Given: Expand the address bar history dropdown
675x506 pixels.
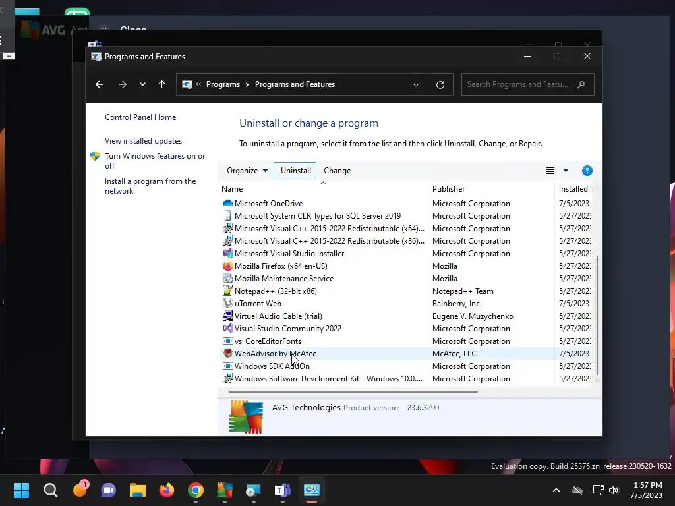Looking at the screenshot, I should 416,85.
